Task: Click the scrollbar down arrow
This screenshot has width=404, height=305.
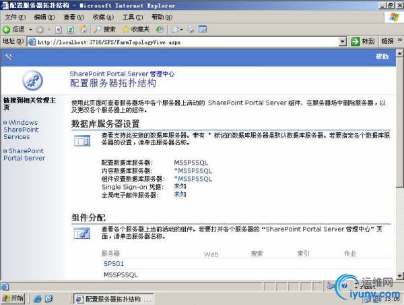Action: 399,276
